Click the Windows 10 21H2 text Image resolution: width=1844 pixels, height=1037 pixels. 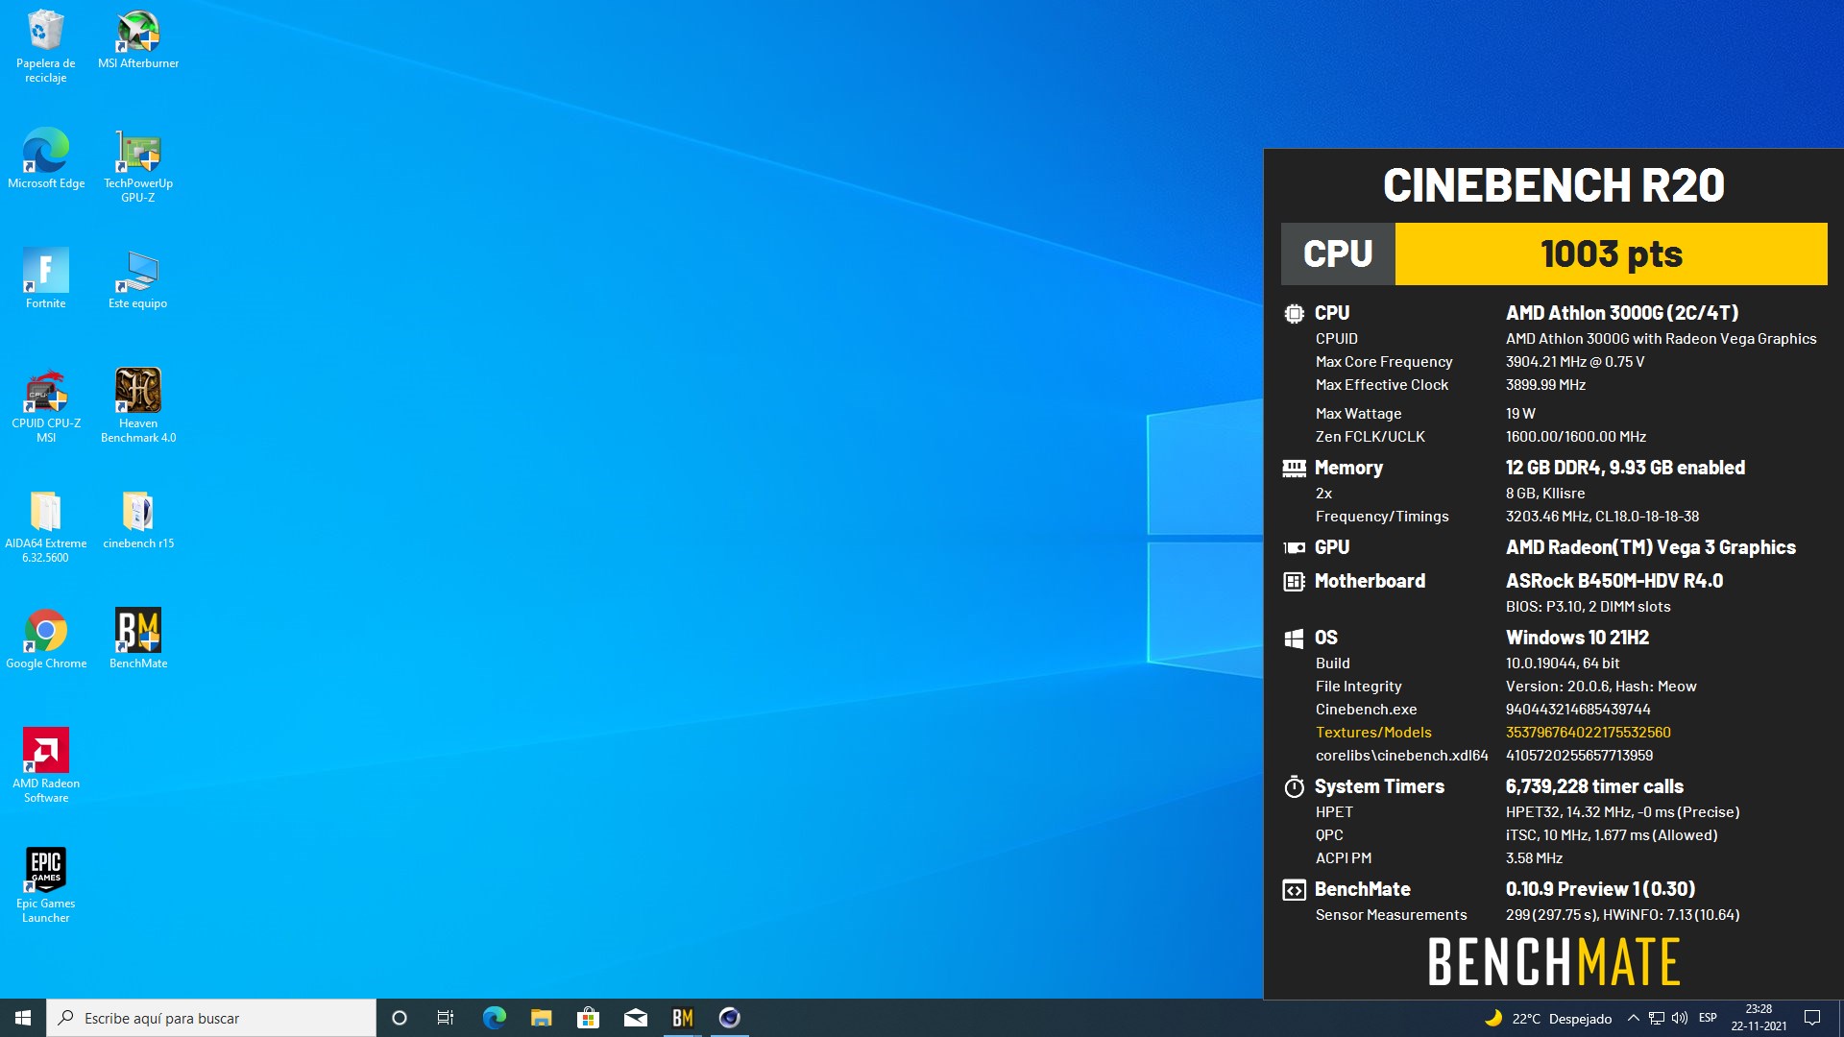pos(1577,638)
